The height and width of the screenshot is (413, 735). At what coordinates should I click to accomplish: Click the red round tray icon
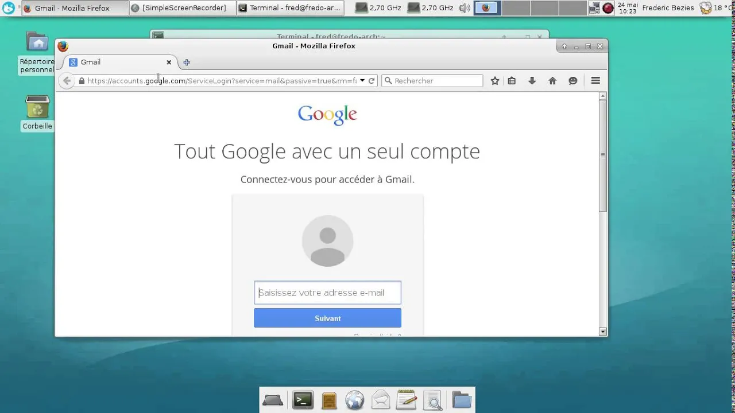point(608,8)
